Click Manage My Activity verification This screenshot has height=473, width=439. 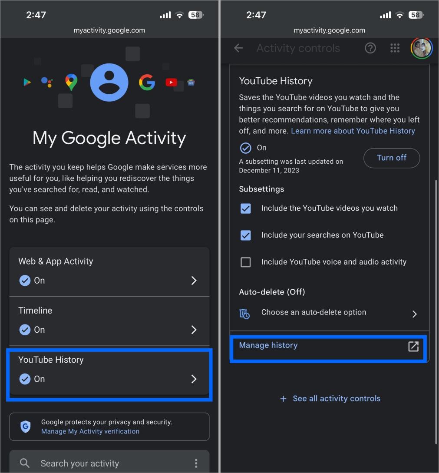click(x=90, y=431)
